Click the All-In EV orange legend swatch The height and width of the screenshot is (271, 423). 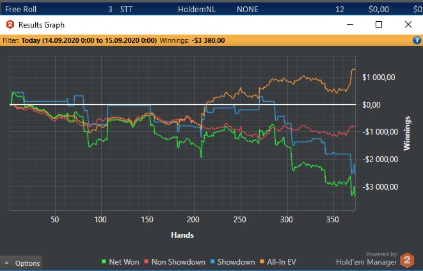(x=262, y=261)
